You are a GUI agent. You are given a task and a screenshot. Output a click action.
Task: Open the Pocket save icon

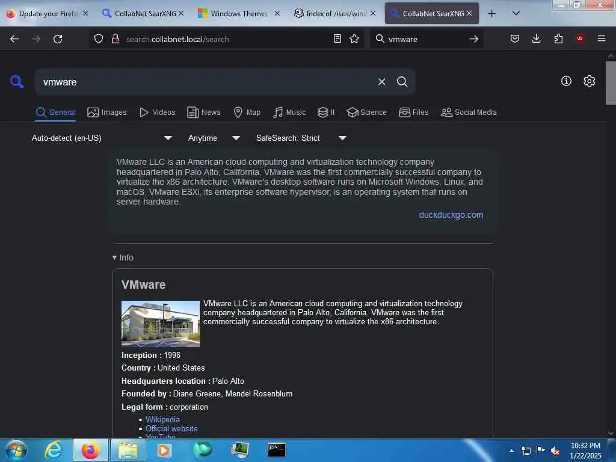(x=515, y=38)
